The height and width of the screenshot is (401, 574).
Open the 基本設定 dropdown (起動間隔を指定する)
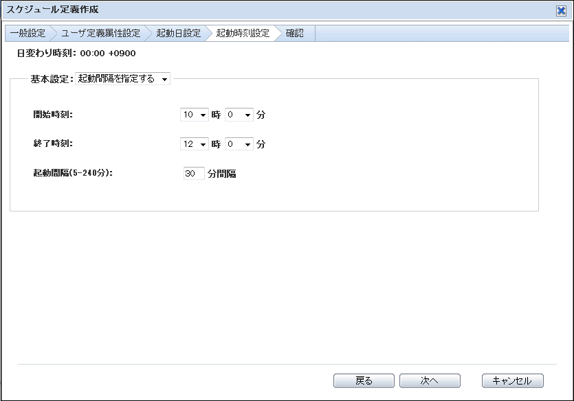(122, 78)
